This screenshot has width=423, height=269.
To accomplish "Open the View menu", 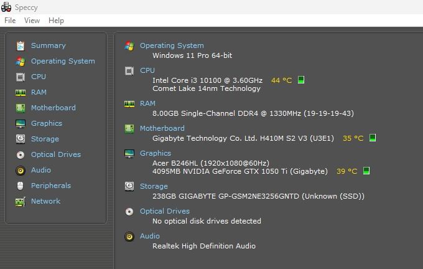I will 32,21.
